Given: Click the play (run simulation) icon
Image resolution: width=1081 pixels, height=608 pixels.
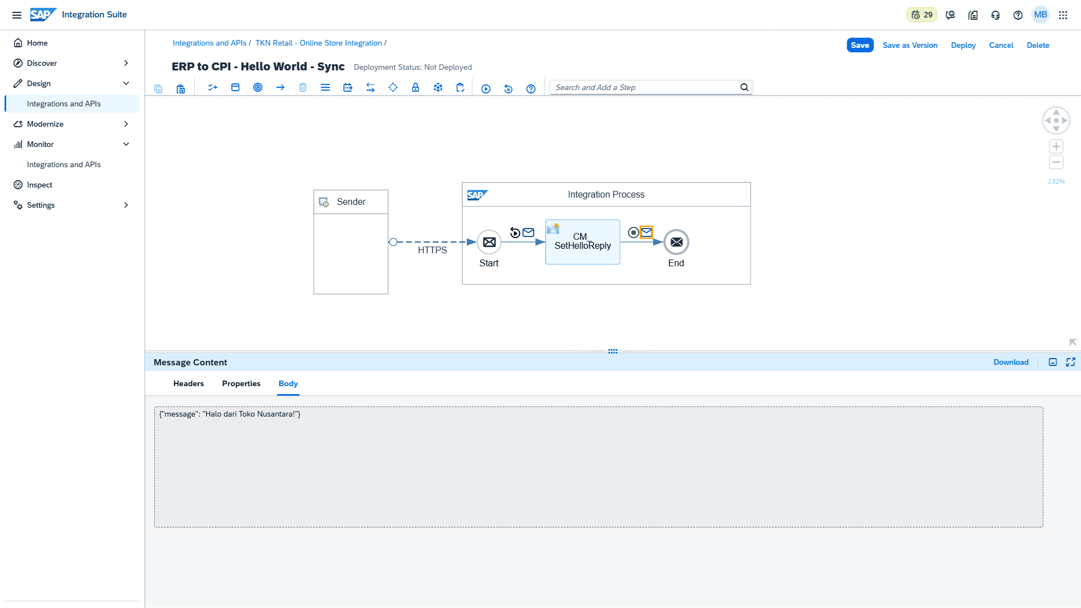Looking at the screenshot, I should pos(486,89).
